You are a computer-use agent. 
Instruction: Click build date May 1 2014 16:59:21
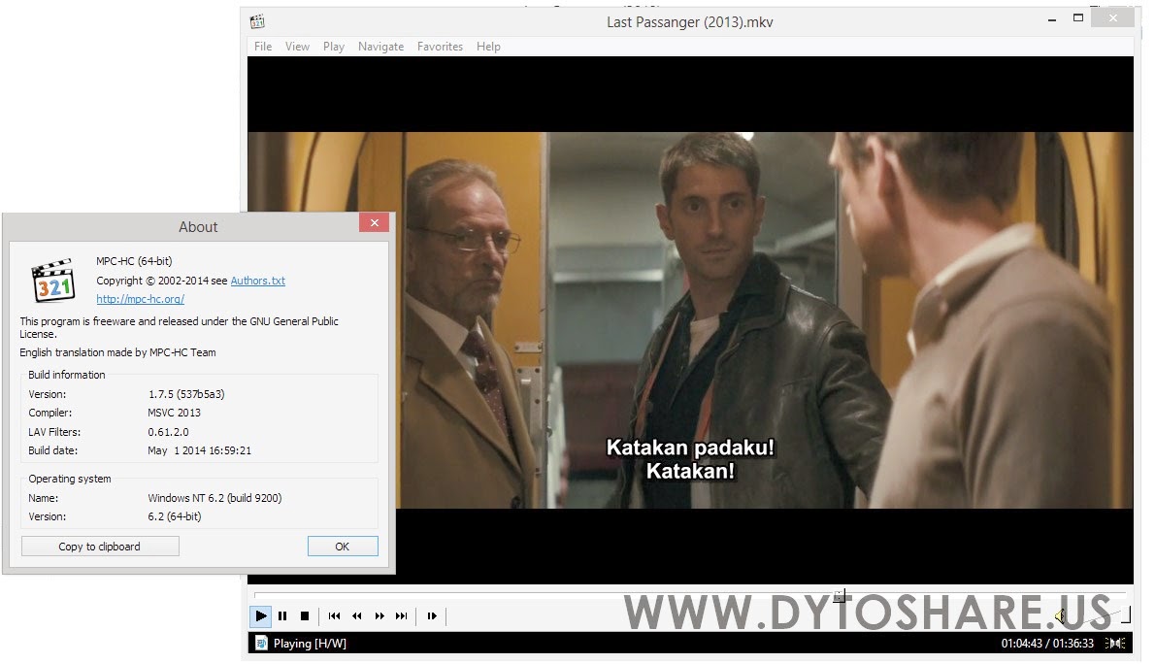click(199, 450)
